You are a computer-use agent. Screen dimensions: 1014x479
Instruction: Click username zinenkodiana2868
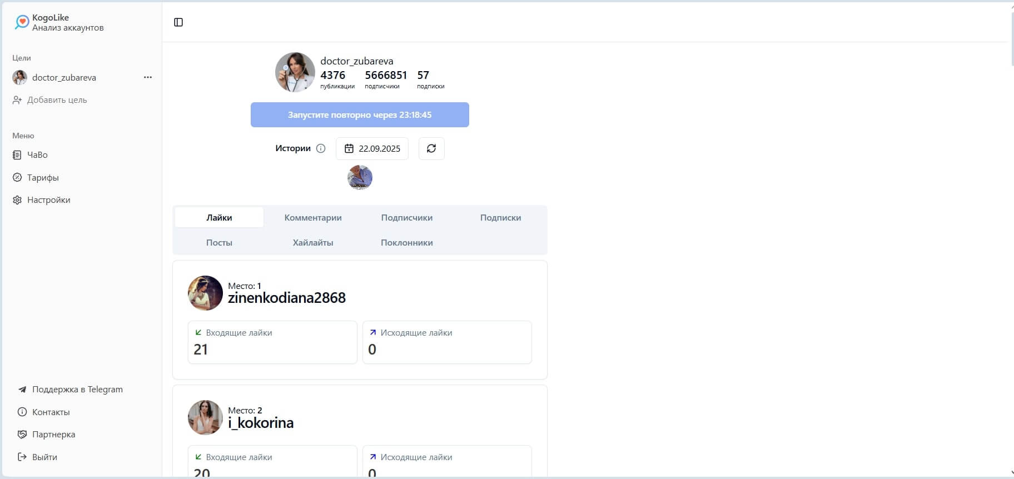pyautogui.click(x=287, y=298)
